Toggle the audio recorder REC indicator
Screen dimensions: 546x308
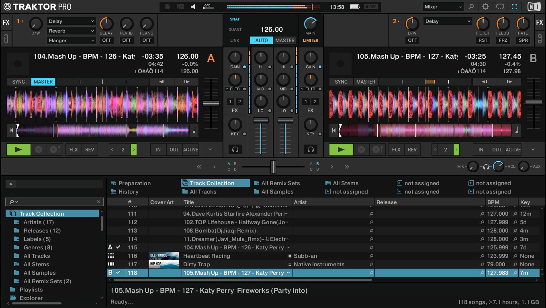click(370, 7)
